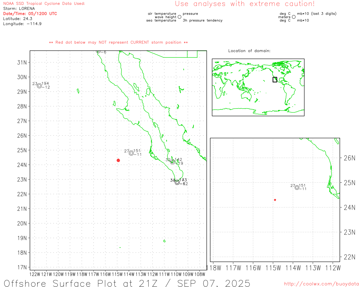Click Guadalupe island outline near 29N 118W
359x287 pixels.
pyautogui.click(x=78, y=91)
